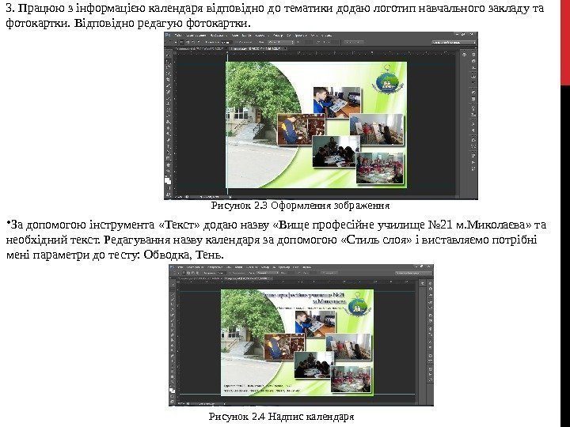The width and height of the screenshot is (570, 427).
Task: Click the Ps logo in Figure 2.3 screenshot
Action: click(x=168, y=36)
